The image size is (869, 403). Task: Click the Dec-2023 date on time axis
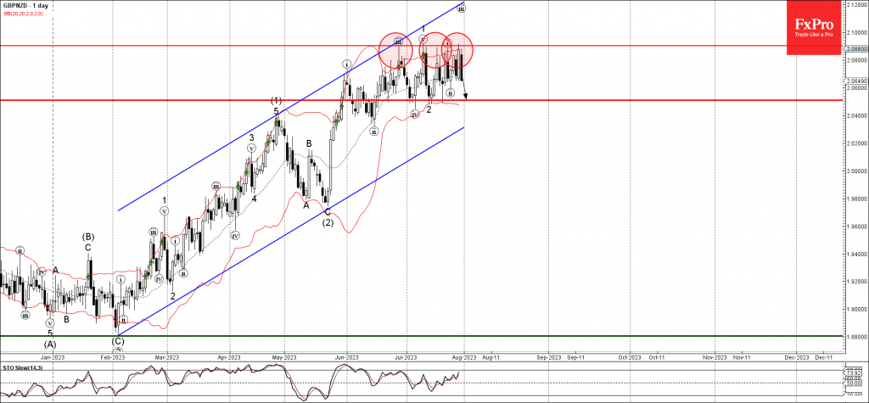[x=795, y=358]
